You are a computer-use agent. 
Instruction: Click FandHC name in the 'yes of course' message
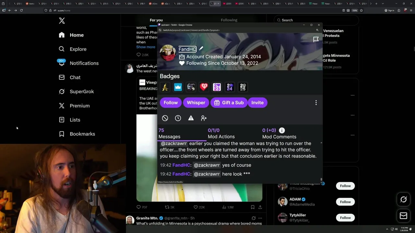tap(181, 165)
